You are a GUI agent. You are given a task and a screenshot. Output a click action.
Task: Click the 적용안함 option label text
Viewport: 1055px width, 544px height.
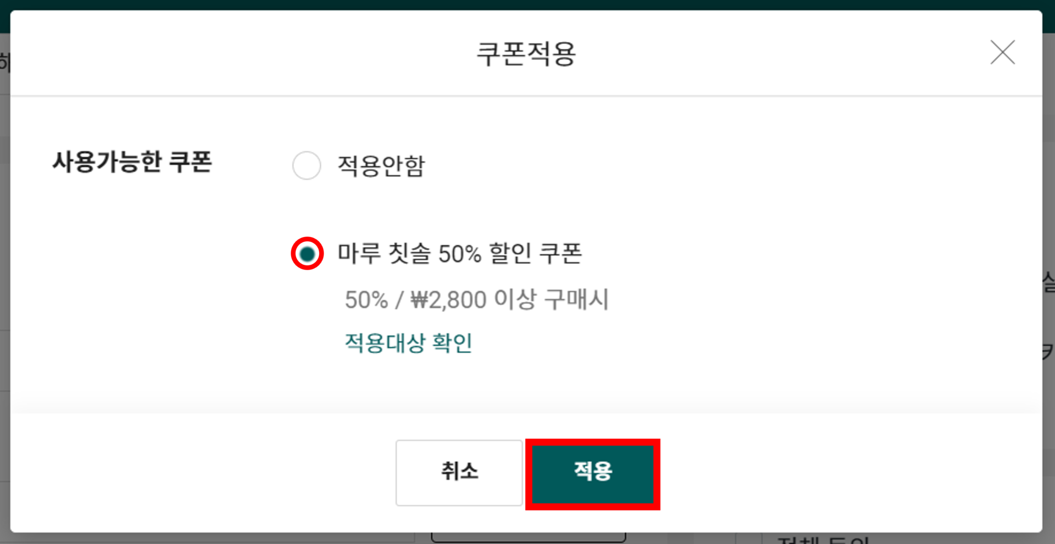381,165
